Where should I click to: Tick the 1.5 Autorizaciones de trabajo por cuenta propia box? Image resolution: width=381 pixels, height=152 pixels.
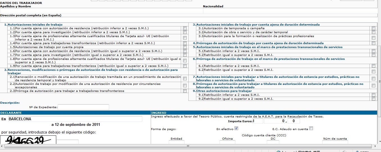[185, 47]
